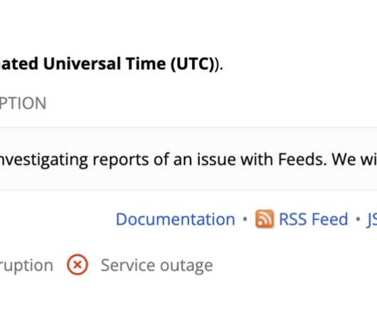Click the bullet separator after Documentation
The width and height of the screenshot is (377, 315).
point(245,220)
